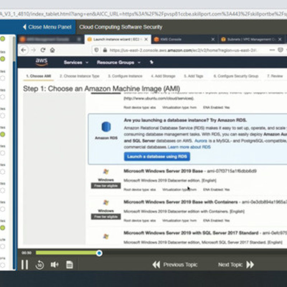Viewport: 287px width, 287px height.
Task: Click the Cloud Computing Software Security title
Action: coord(121,27)
